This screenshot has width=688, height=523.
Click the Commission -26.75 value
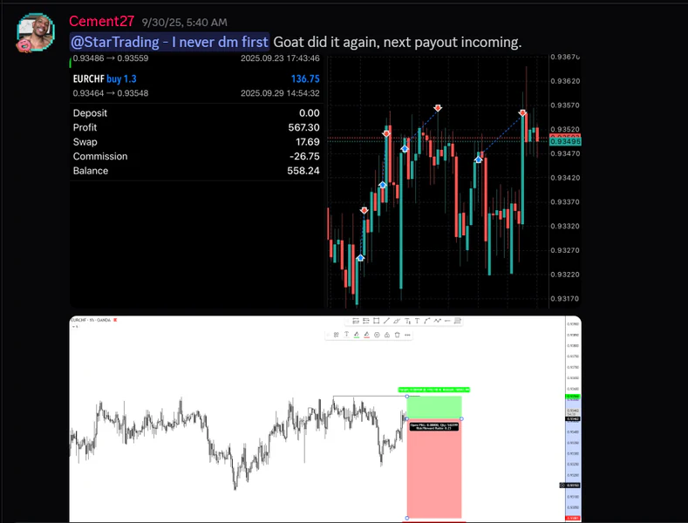coord(304,156)
